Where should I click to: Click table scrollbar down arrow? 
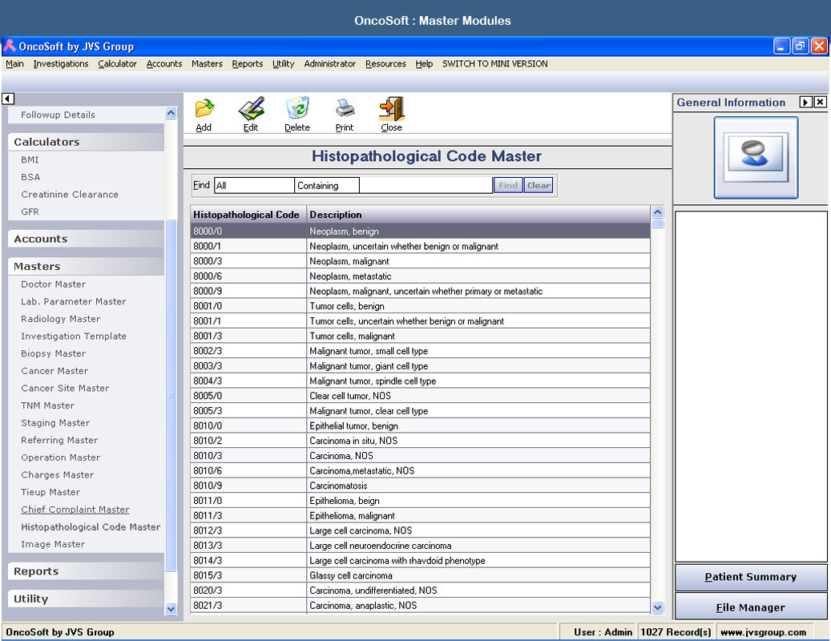657,607
